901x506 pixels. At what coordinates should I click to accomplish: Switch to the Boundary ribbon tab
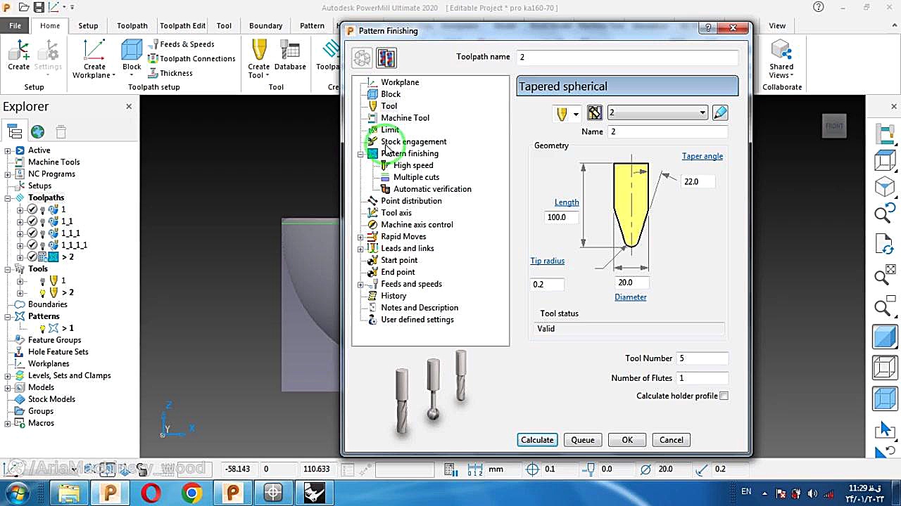[265, 25]
